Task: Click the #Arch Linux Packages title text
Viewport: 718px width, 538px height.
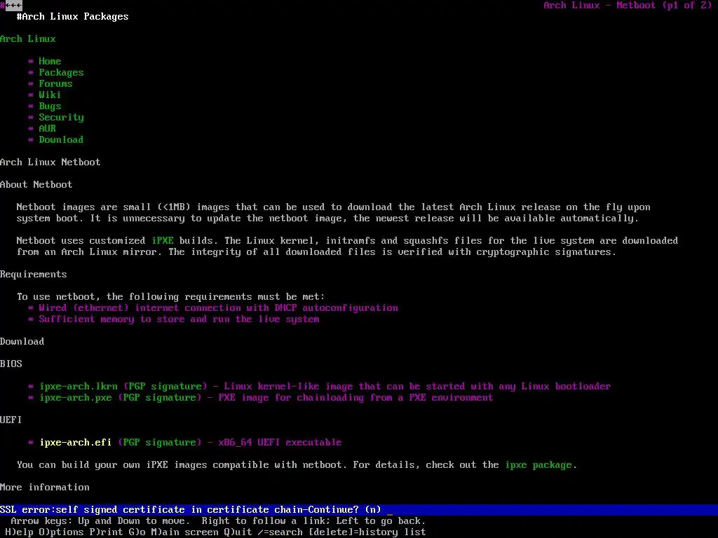Action: click(x=73, y=17)
